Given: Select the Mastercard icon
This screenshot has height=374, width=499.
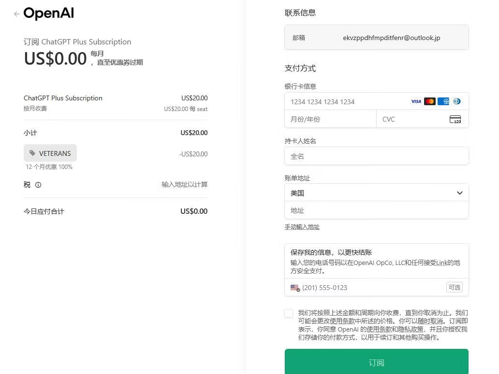Looking at the screenshot, I should click(429, 101).
